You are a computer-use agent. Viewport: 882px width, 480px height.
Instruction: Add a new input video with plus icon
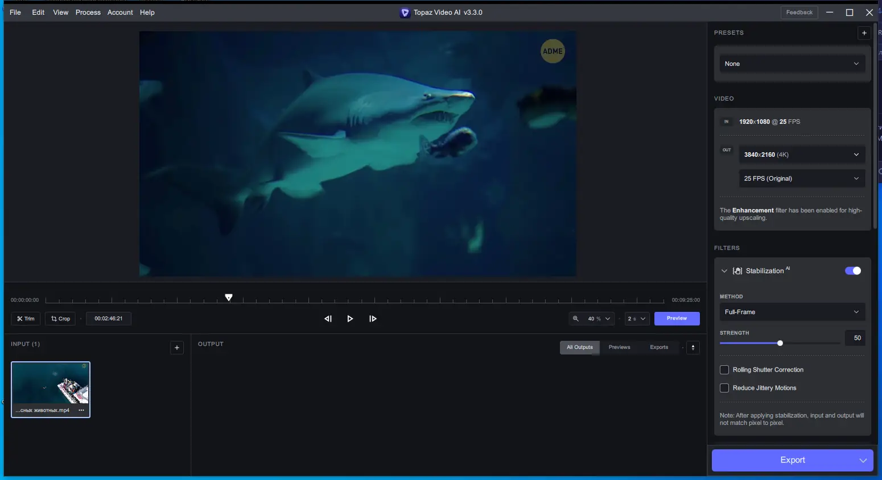[177, 348]
